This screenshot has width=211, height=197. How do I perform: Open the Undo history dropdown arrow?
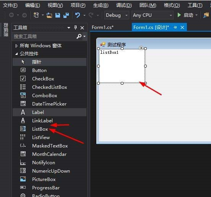pyautogui.click(x=84, y=15)
